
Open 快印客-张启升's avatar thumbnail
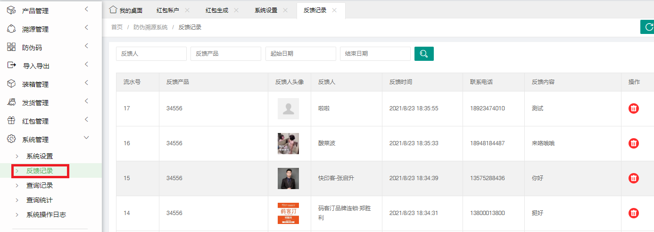pyautogui.click(x=288, y=178)
